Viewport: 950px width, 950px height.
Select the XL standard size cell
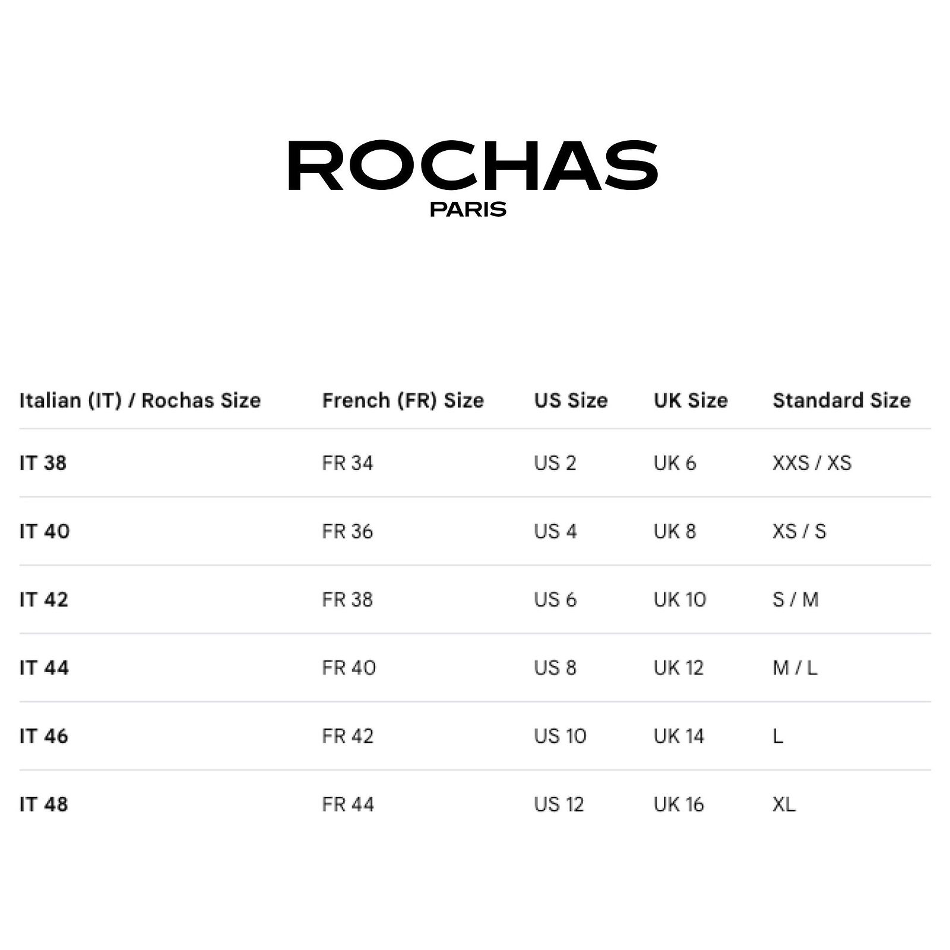tap(784, 805)
